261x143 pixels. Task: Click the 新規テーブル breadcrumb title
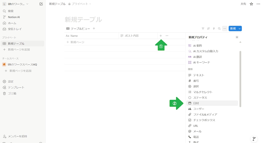57,4
